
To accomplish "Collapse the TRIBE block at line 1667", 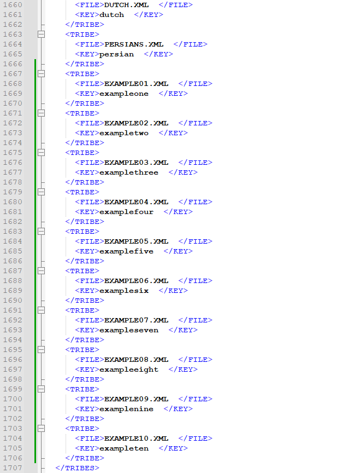I will point(42,74).
